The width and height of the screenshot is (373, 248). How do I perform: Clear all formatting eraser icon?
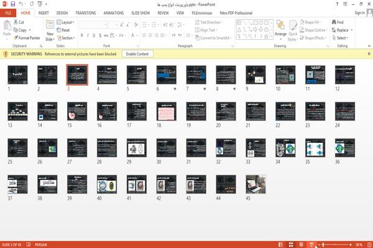click(x=136, y=25)
